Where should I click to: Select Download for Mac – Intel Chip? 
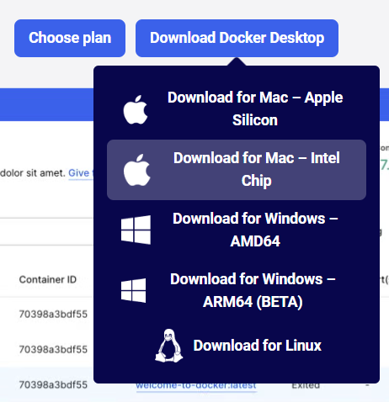(x=237, y=170)
